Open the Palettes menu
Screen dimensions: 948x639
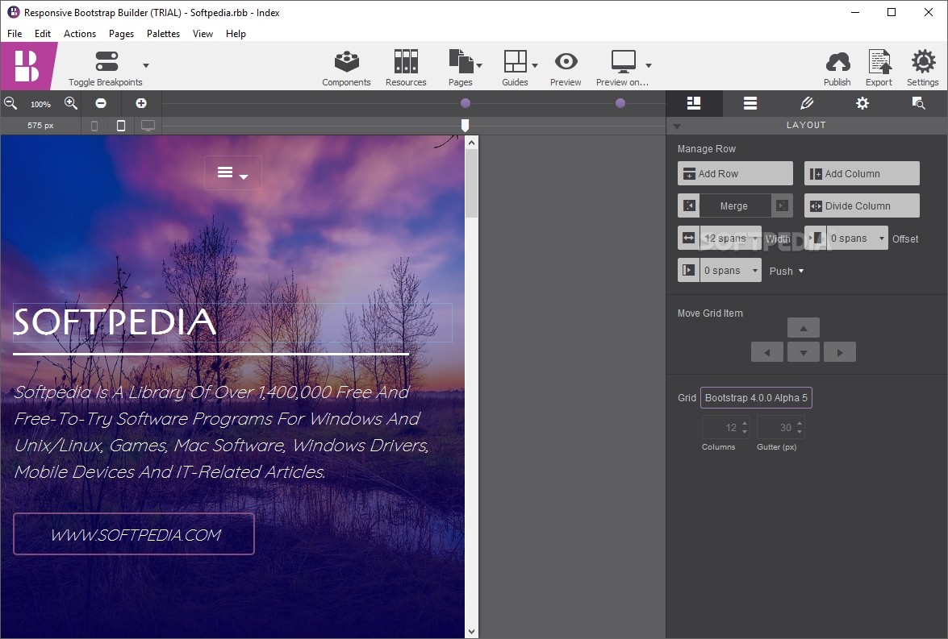click(x=163, y=34)
